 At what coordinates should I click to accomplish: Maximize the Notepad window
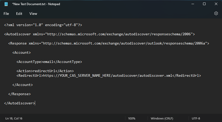(x=204, y=4)
